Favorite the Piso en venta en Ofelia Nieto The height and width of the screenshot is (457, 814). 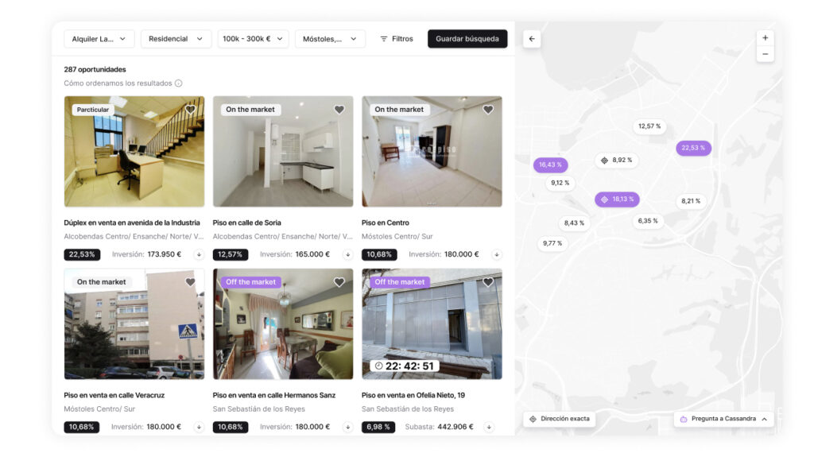point(488,282)
